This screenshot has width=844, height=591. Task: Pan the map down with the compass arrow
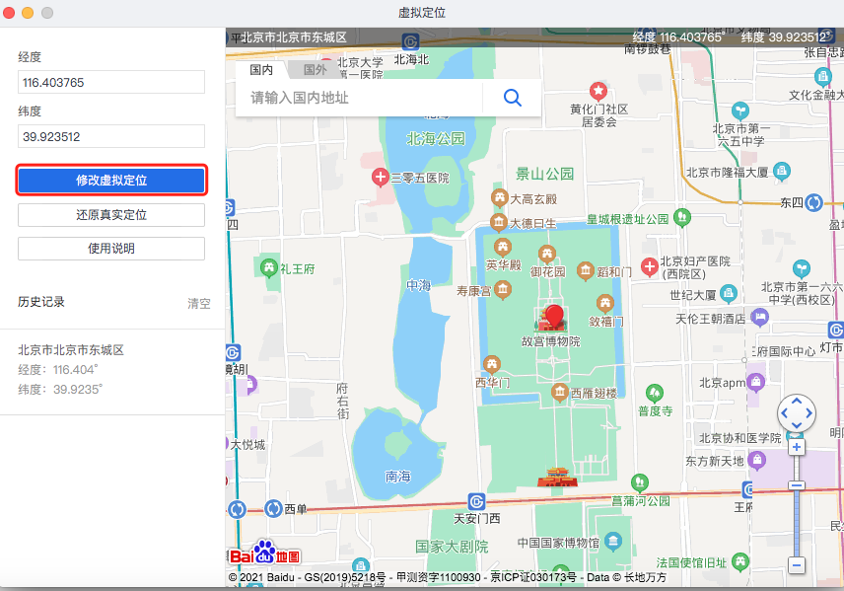pyautogui.click(x=796, y=425)
